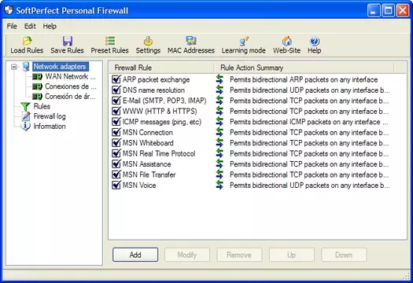This screenshot has height=283, width=413.
Task: Open the Preset Rules list icon
Action: (110, 41)
